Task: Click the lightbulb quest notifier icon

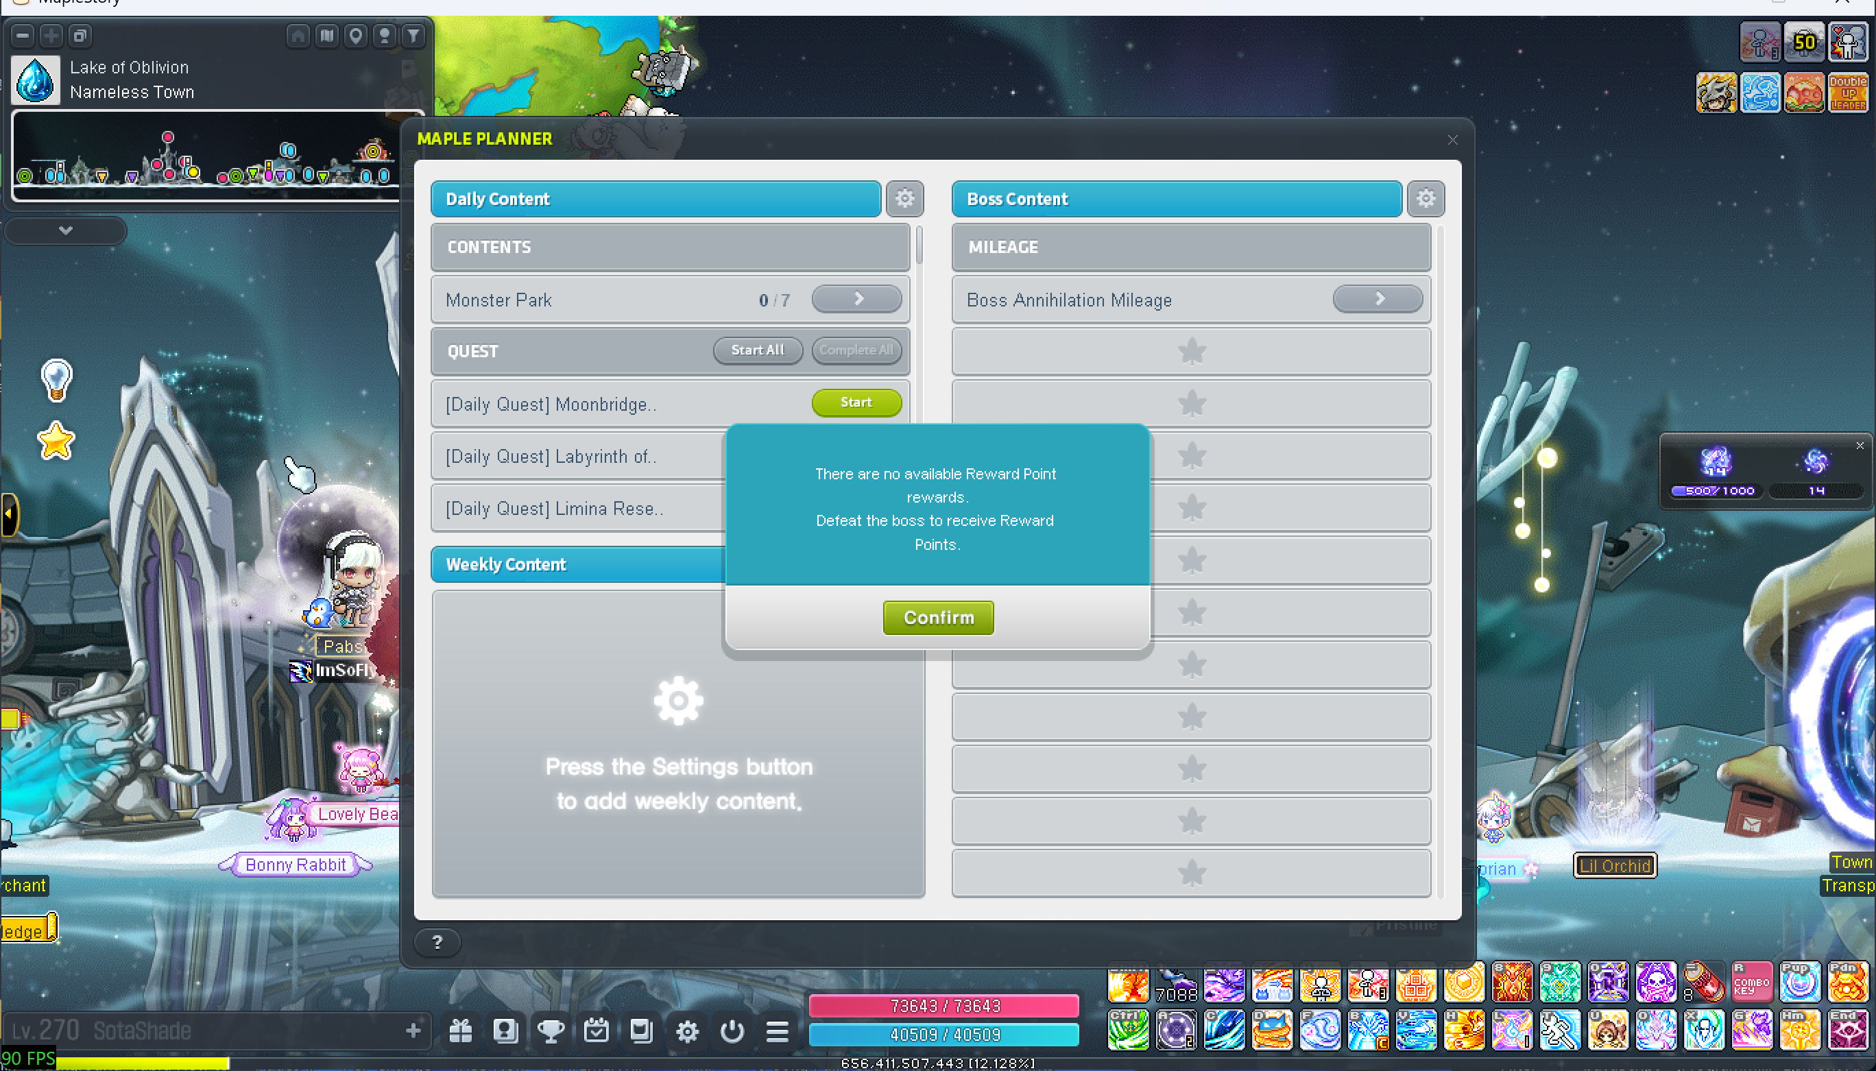Action: click(x=56, y=380)
